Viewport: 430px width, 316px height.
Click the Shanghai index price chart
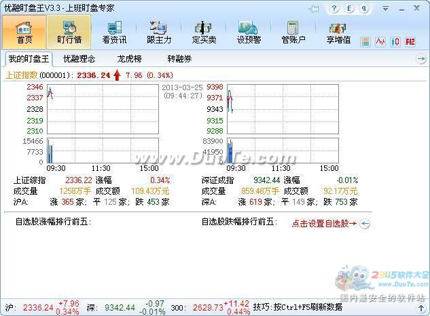click(103, 109)
